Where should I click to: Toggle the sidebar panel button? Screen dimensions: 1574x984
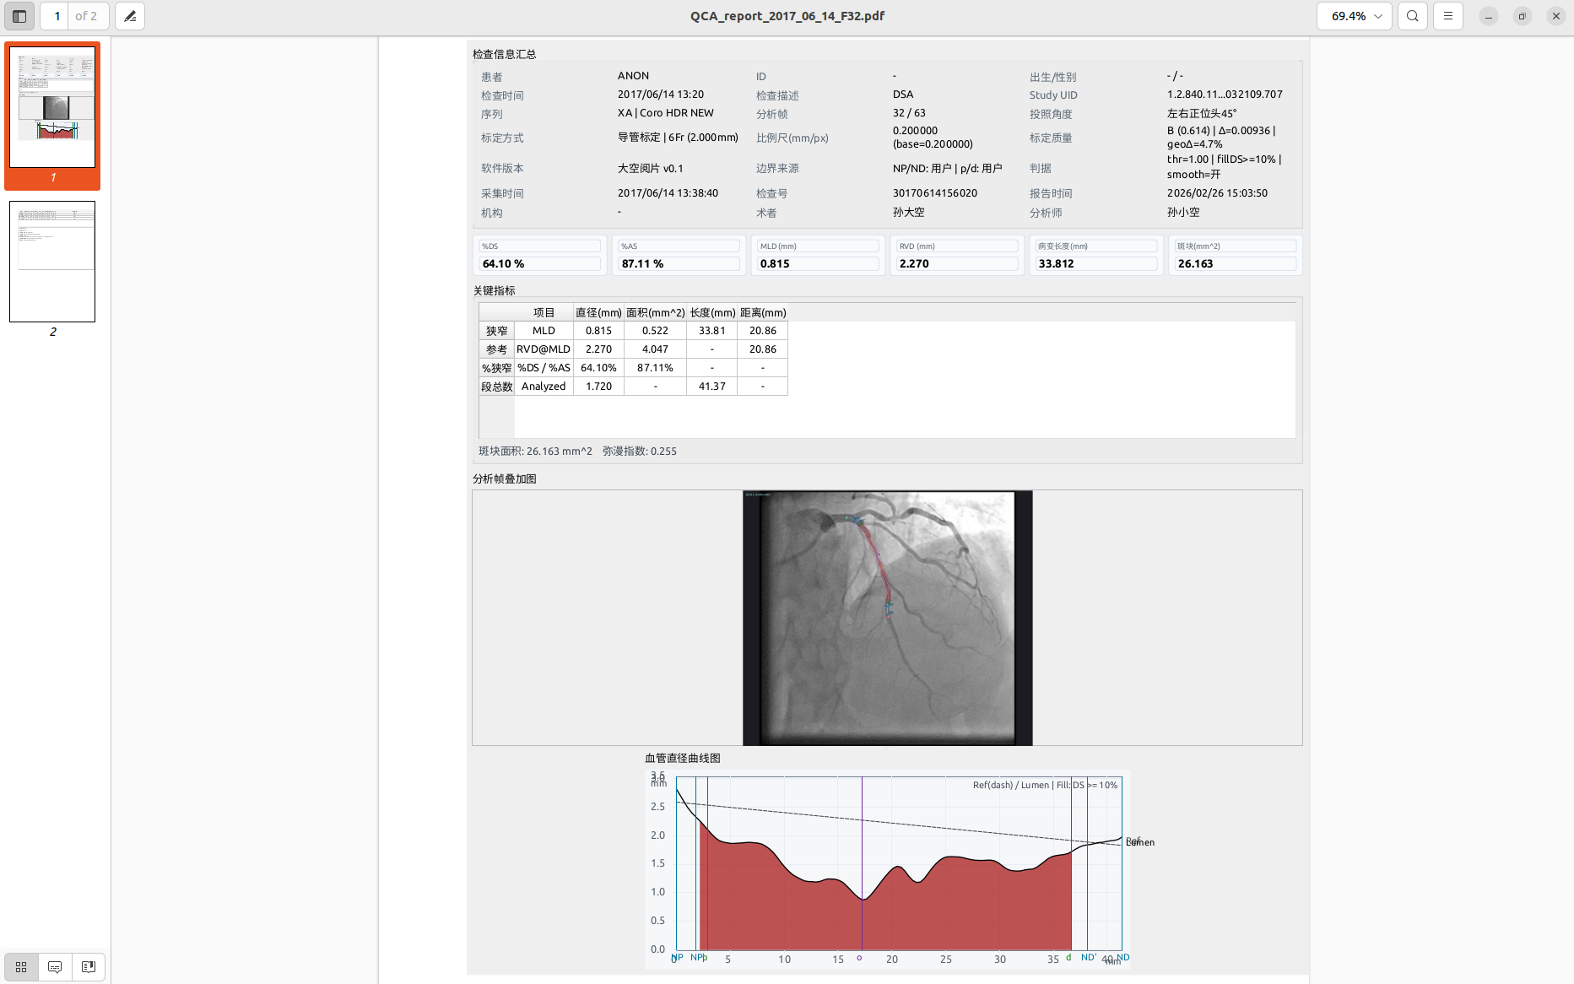[x=19, y=16]
